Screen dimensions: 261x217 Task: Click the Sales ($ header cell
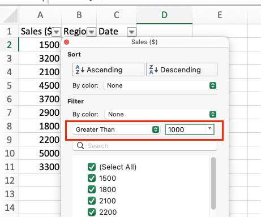36,31
